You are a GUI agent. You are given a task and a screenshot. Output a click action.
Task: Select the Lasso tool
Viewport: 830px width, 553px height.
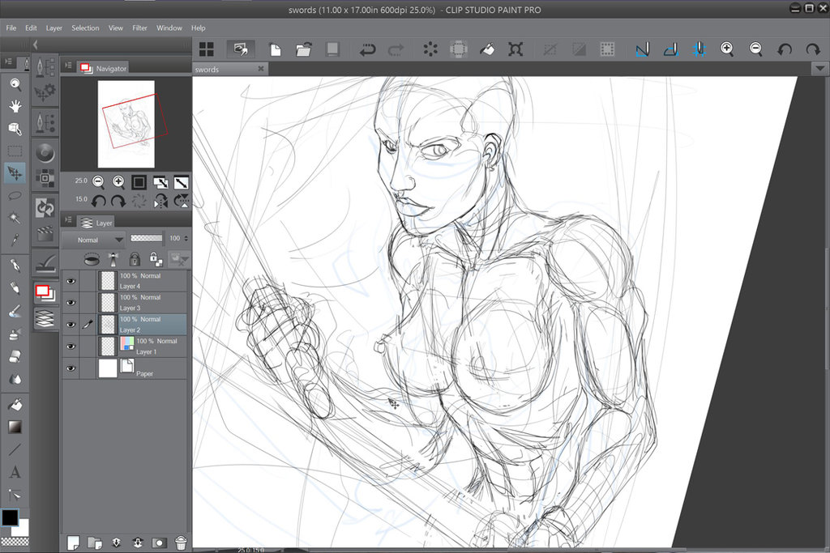pyautogui.click(x=15, y=196)
